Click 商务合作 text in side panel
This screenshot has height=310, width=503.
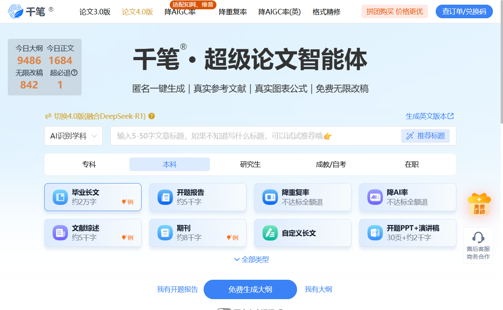click(478, 257)
